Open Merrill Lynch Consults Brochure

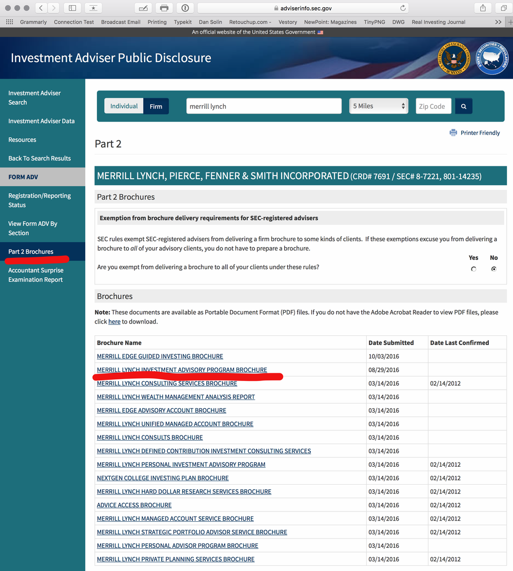(x=150, y=437)
